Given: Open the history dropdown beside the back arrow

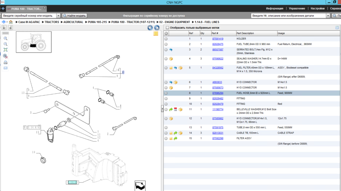Looking at the screenshot, I should pyautogui.click(x=7, y=22).
